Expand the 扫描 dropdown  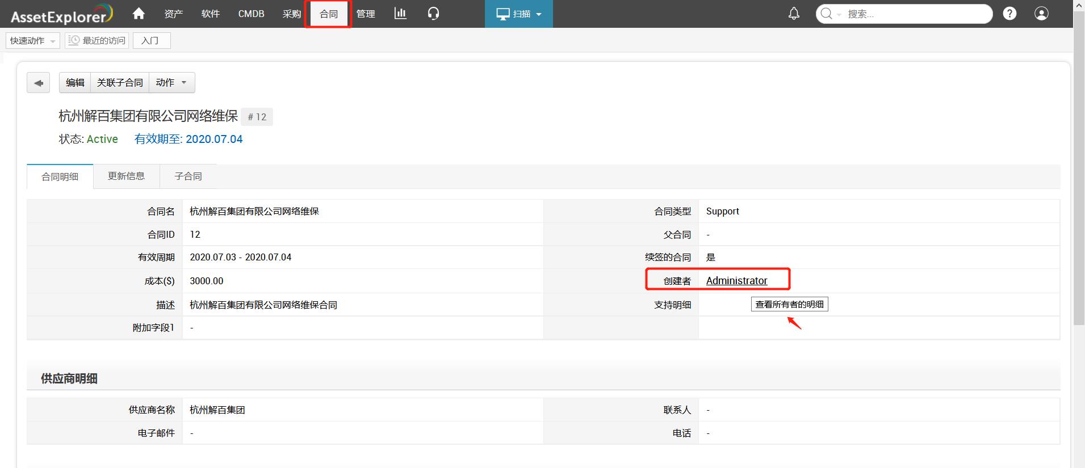pos(518,14)
